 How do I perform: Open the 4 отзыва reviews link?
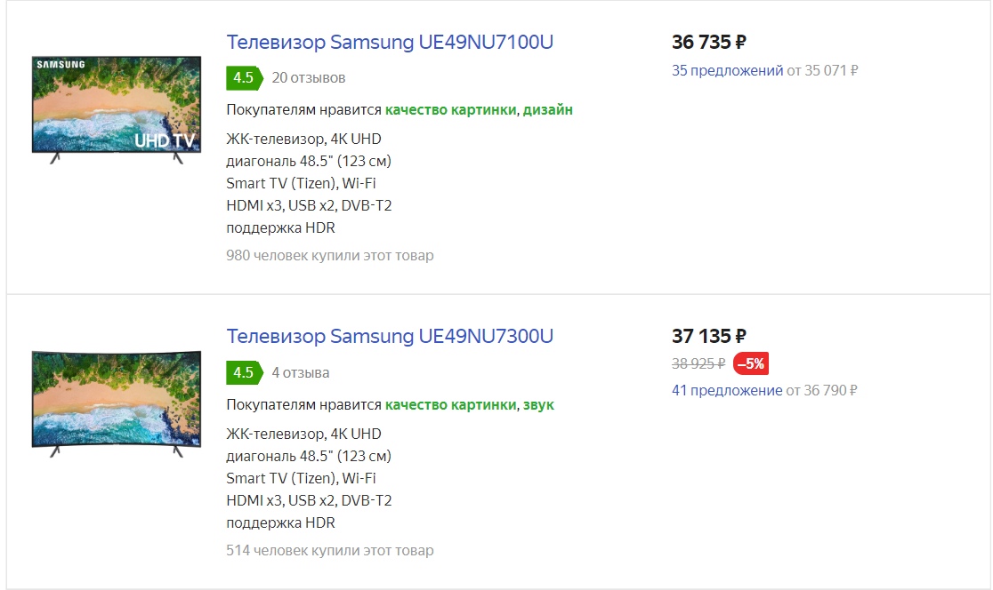(301, 372)
